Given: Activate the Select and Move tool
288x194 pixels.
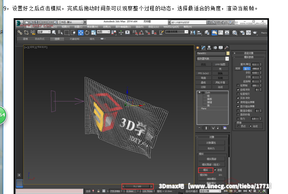Looking at the screenshot, I should point(80,33).
